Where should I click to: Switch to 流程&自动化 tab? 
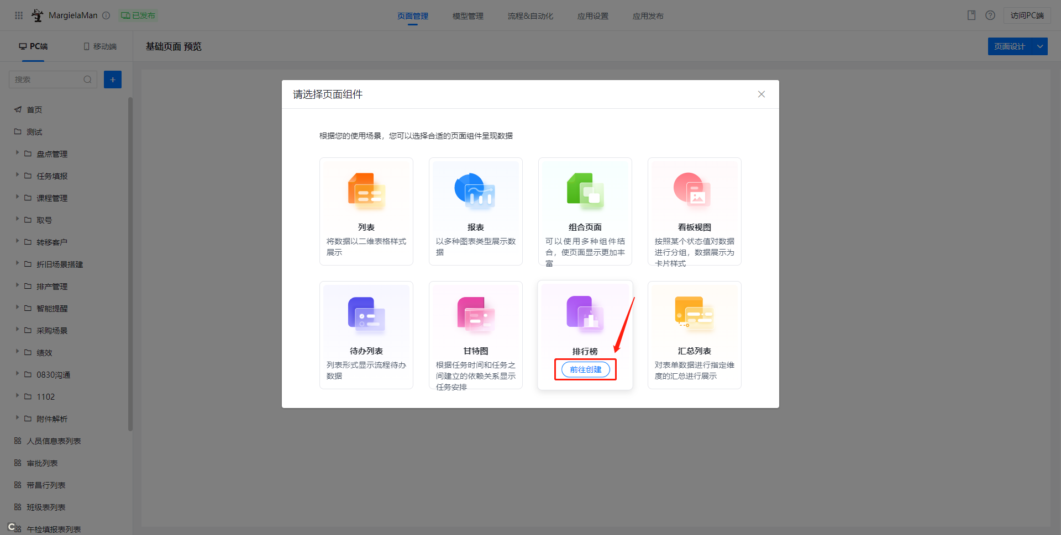click(x=530, y=16)
